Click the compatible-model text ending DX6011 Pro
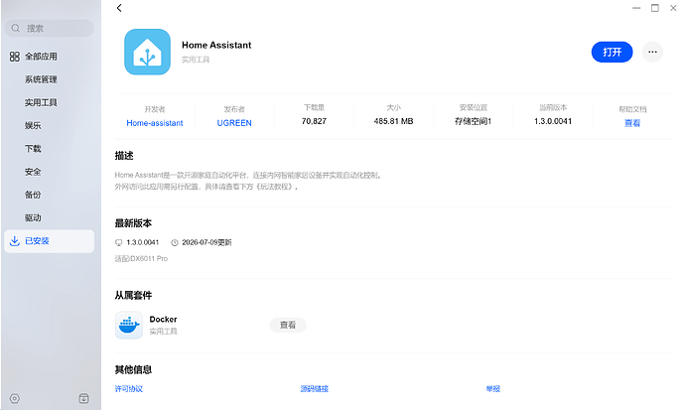685x410 pixels. (141, 258)
